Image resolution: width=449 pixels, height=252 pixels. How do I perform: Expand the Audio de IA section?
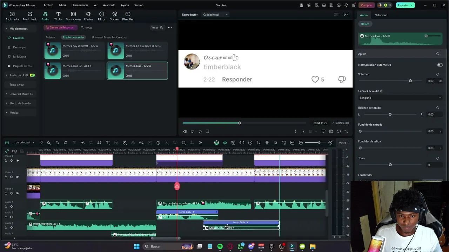point(6,75)
